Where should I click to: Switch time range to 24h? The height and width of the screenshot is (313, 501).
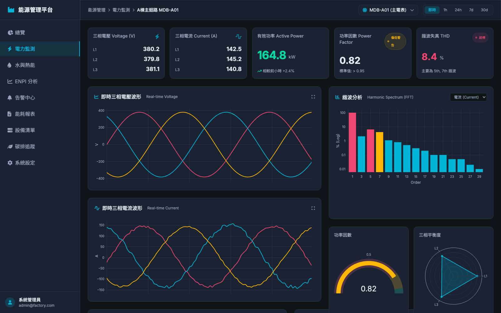click(x=458, y=10)
